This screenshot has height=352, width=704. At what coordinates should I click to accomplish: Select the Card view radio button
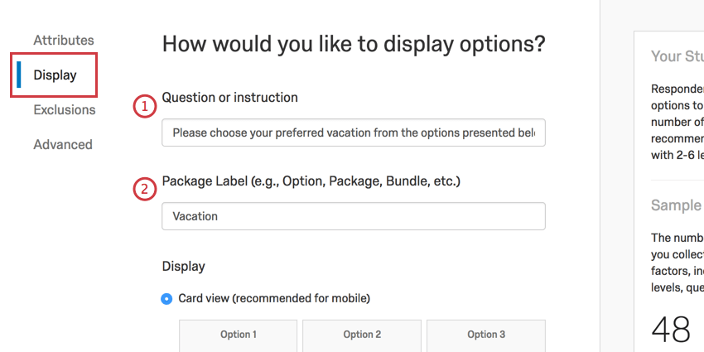pos(167,298)
